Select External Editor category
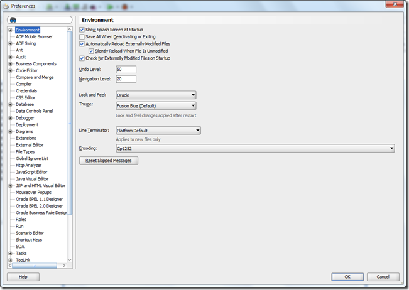The width and height of the screenshot is (409, 290). 30,145
